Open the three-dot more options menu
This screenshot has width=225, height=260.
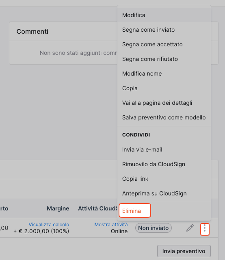click(205, 229)
